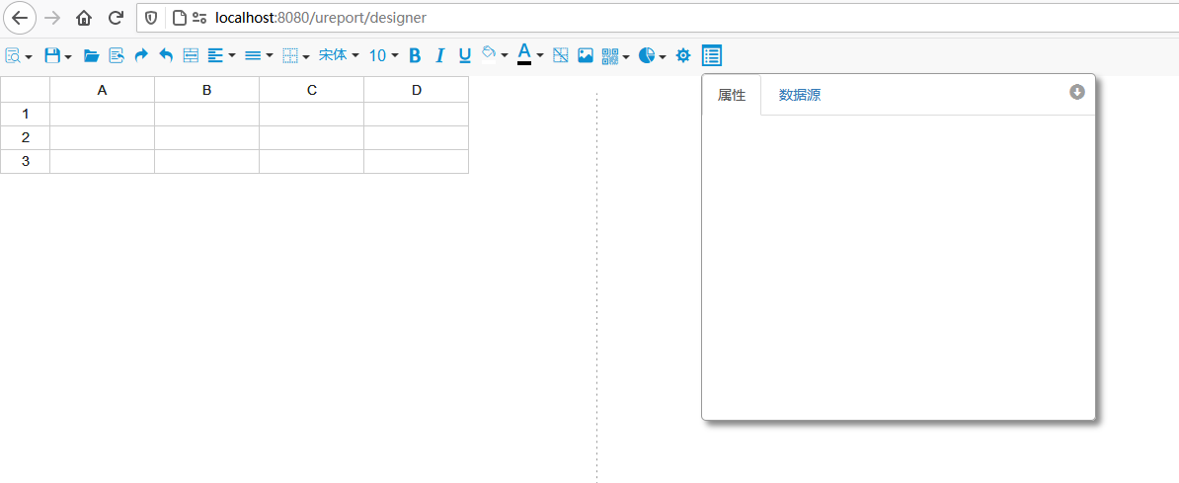Select cell A1 in the grid
Image resolution: width=1179 pixels, height=483 pixels.
102,114
